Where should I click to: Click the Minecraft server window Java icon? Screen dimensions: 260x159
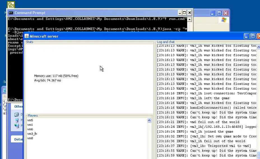pyautogui.click(x=27, y=36)
